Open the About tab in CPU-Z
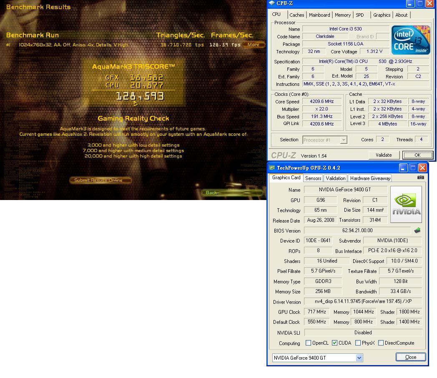The image size is (437, 378). tap(401, 15)
